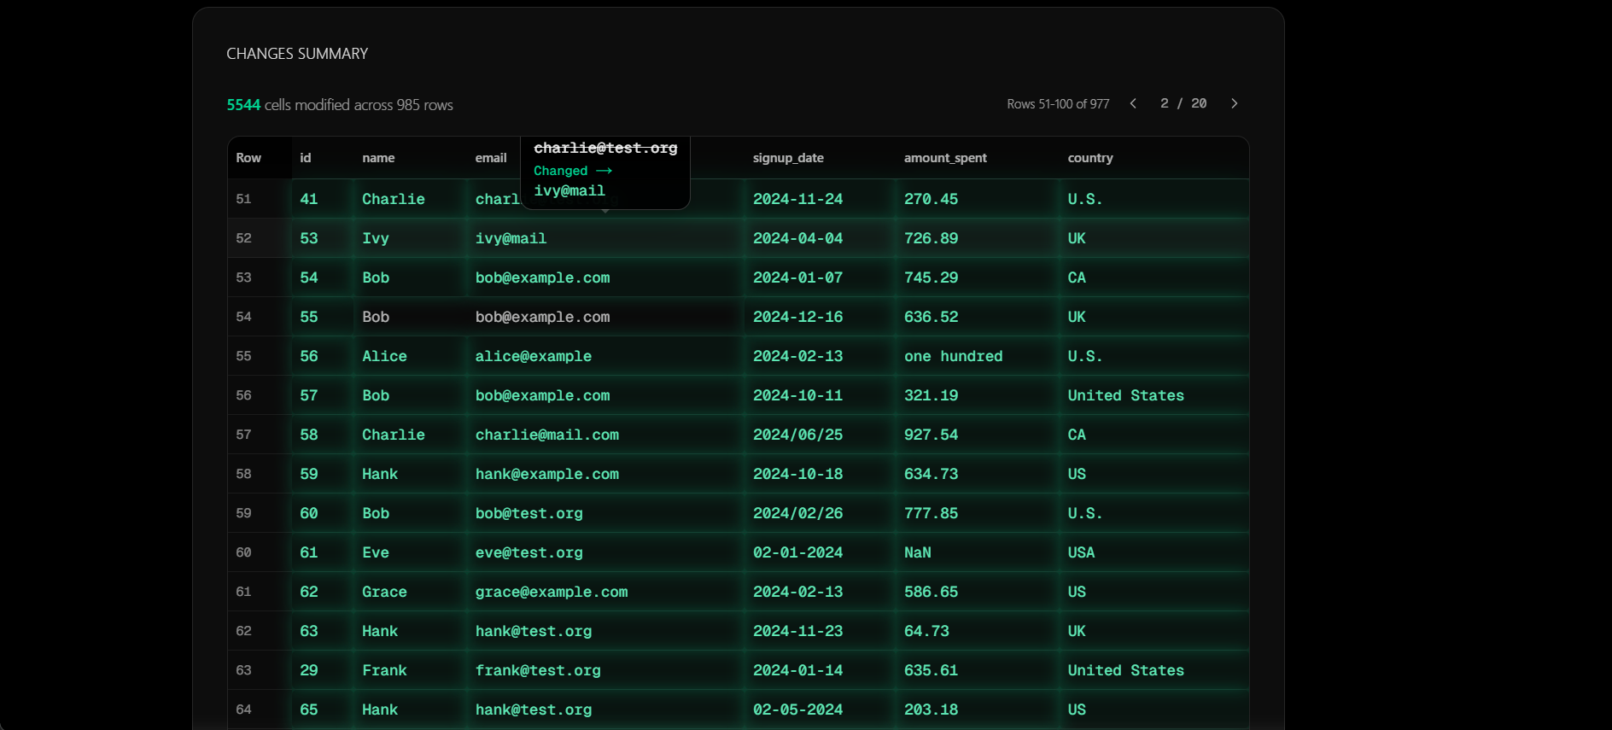Click the country column header
Screen dimensions: 1612x730
pyautogui.click(x=1089, y=158)
